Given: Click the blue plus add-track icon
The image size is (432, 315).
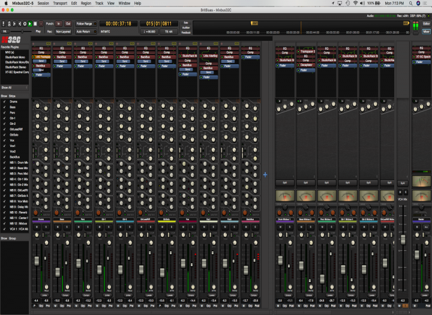Looking at the screenshot, I should click(265, 175).
